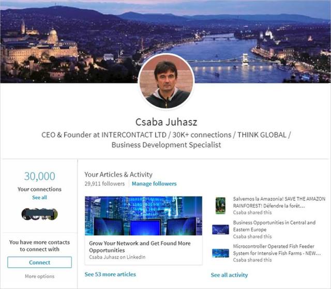Open More options under Connect

pyautogui.click(x=39, y=276)
